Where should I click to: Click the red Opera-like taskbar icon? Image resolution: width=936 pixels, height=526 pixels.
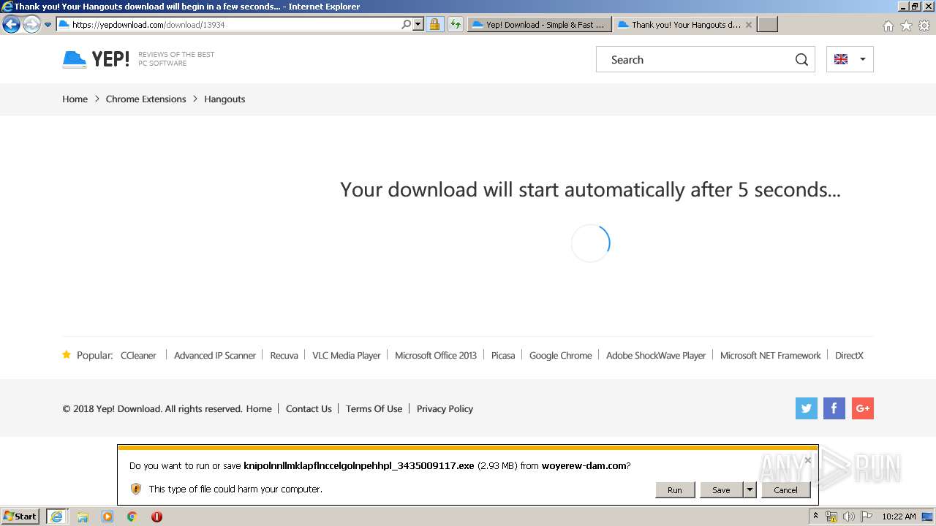(x=156, y=517)
